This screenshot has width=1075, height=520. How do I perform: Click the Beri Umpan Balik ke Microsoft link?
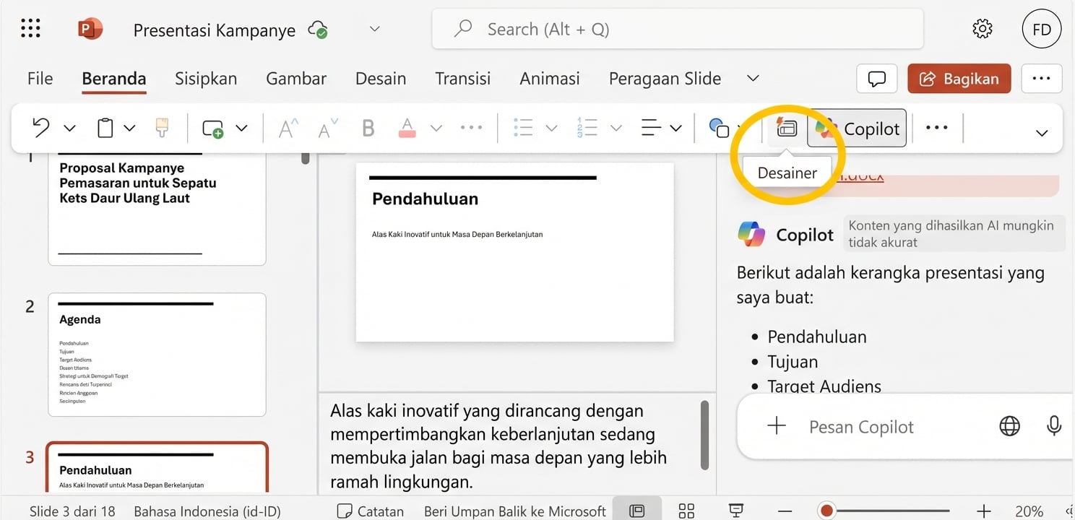pos(514,511)
